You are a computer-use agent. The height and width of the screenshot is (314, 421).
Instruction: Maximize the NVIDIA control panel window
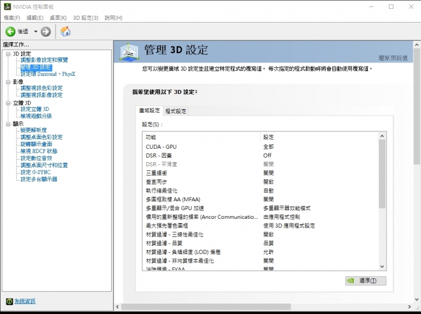[391, 6]
